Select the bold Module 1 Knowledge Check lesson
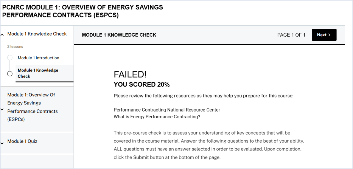Viewport: 353px width, 169px height. point(38,73)
